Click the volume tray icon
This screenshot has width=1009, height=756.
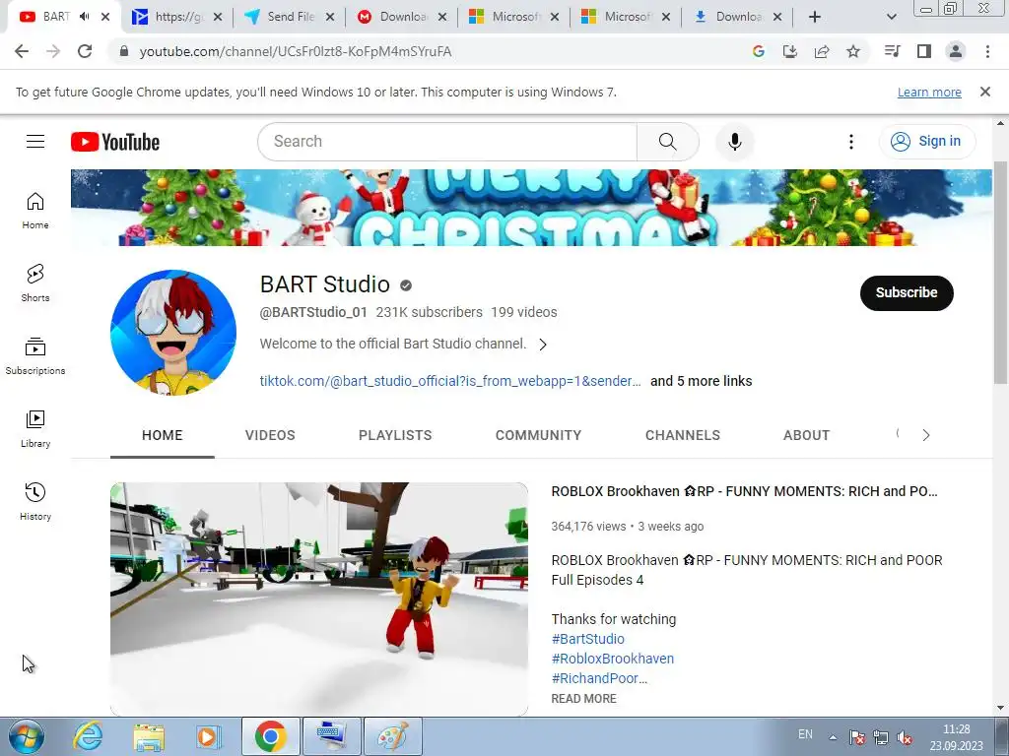905,737
